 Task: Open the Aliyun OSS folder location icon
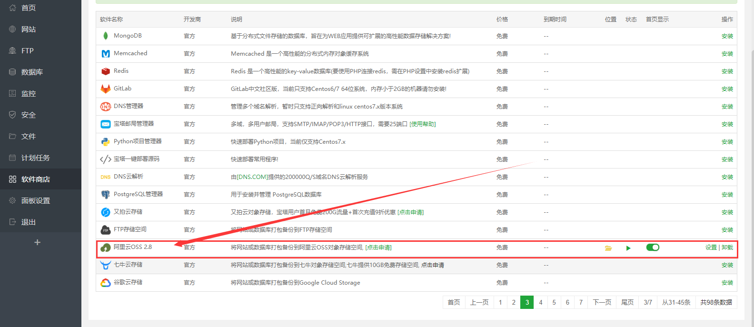click(608, 248)
